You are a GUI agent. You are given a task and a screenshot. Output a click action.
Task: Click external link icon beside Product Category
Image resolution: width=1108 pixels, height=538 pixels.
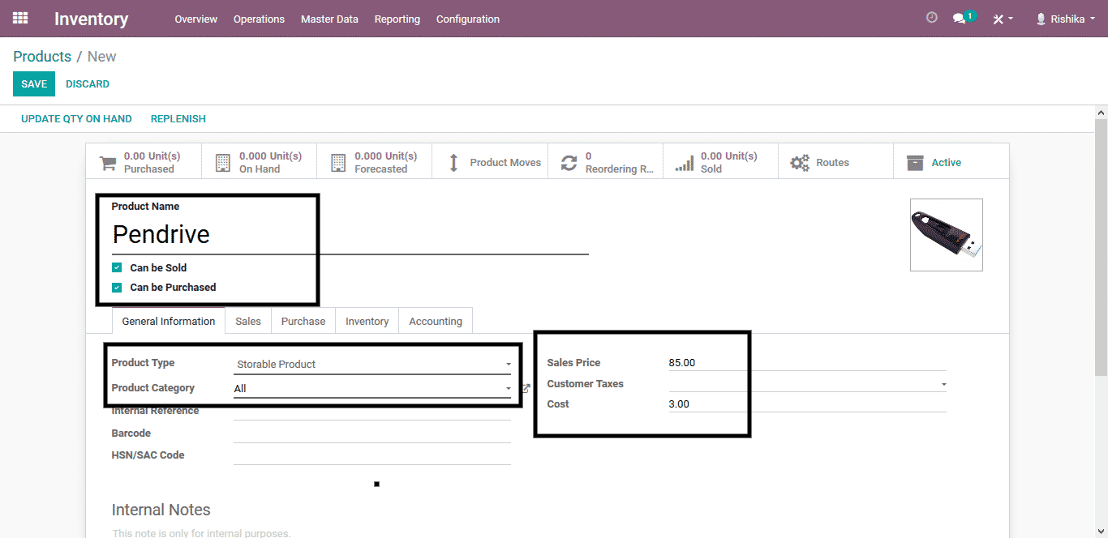click(526, 389)
